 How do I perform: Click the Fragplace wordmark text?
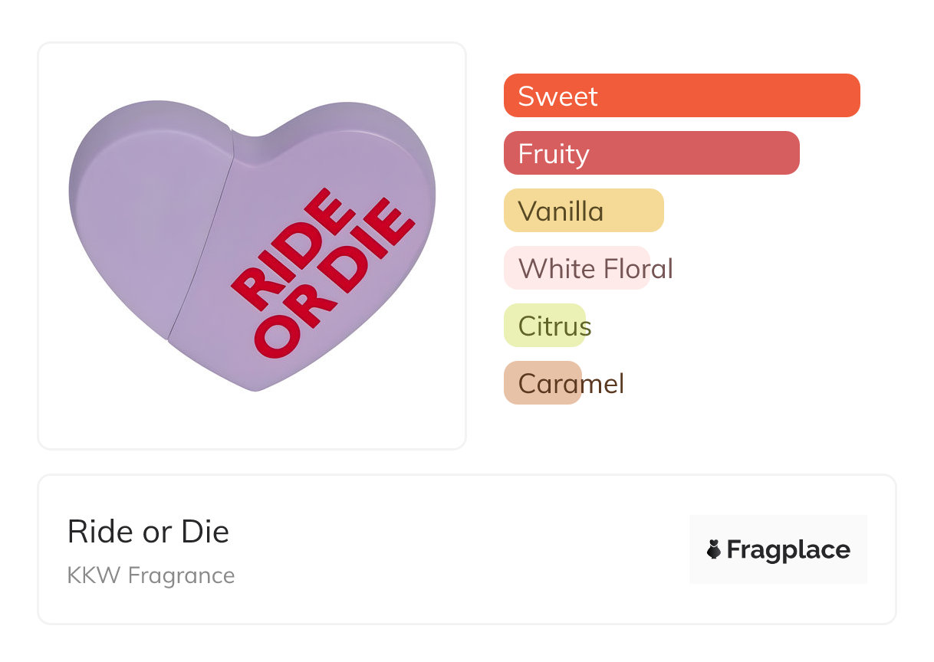pos(788,549)
